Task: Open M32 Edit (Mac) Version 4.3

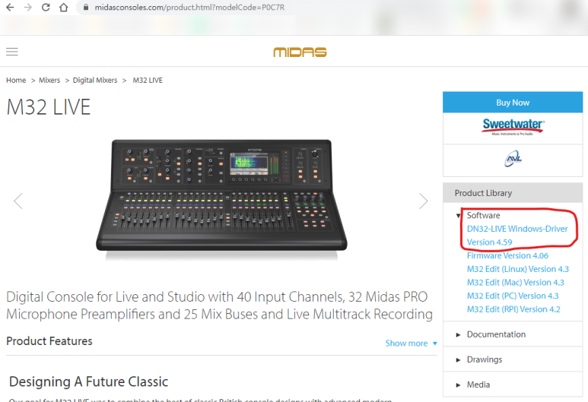Action: (516, 283)
